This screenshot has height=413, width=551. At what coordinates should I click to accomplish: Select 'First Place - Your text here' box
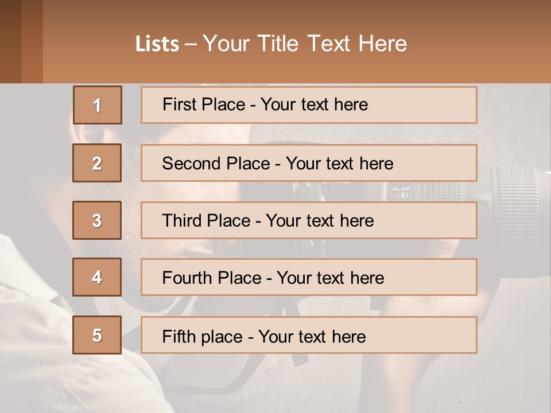click(x=309, y=105)
